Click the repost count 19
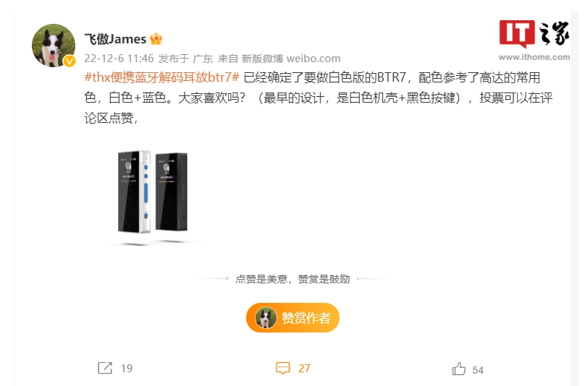The height and width of the screenshot is (386, 585). pos(127,369)
